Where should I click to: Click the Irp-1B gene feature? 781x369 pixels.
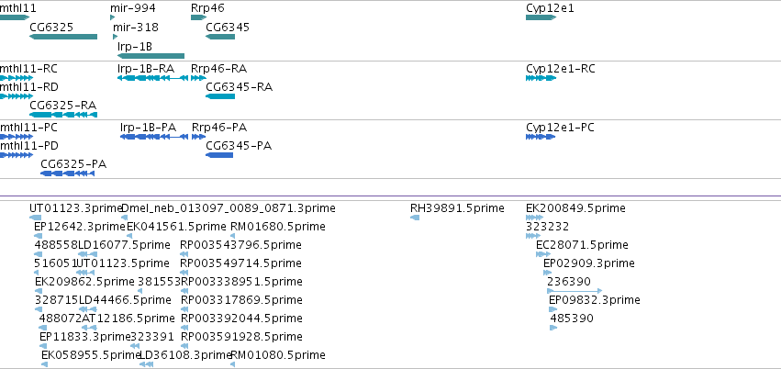[151, 56]
